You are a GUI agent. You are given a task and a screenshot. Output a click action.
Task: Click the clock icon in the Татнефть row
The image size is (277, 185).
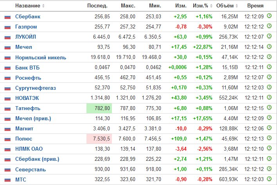pos(269,107)
